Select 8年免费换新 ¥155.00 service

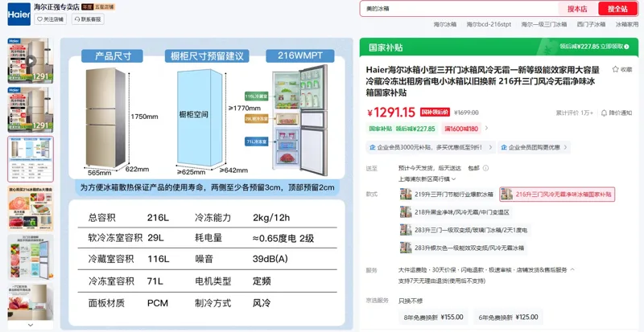(x=433, y=317)
